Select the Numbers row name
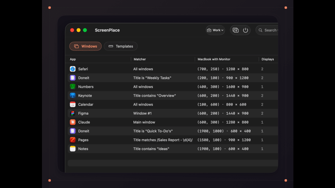Screen dimensions: 335x188 [x=86, y=87]
